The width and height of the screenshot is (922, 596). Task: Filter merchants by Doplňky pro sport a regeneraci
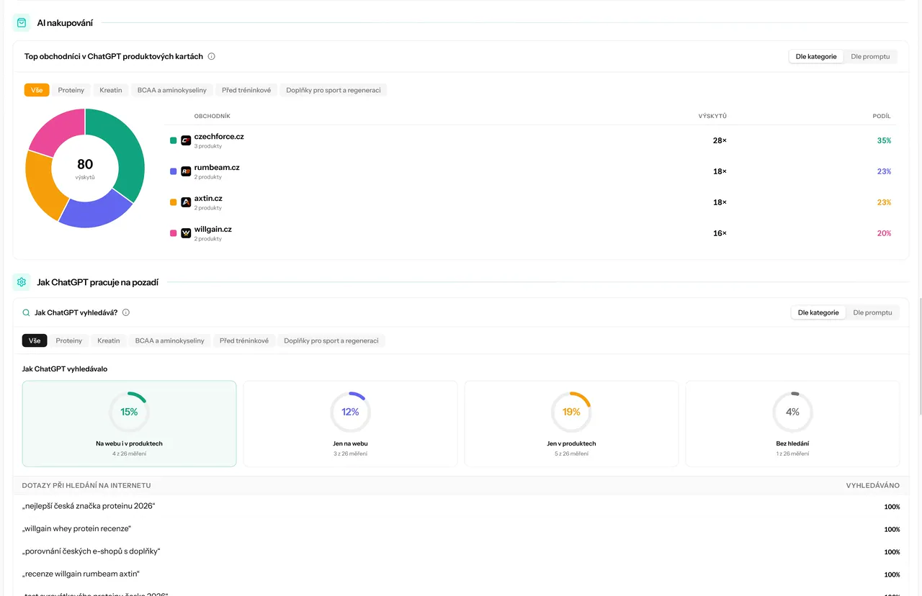click(334, 90)
